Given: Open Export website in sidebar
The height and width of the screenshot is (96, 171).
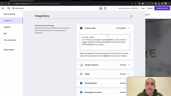Looking at the screenshot, I should 9,50.
